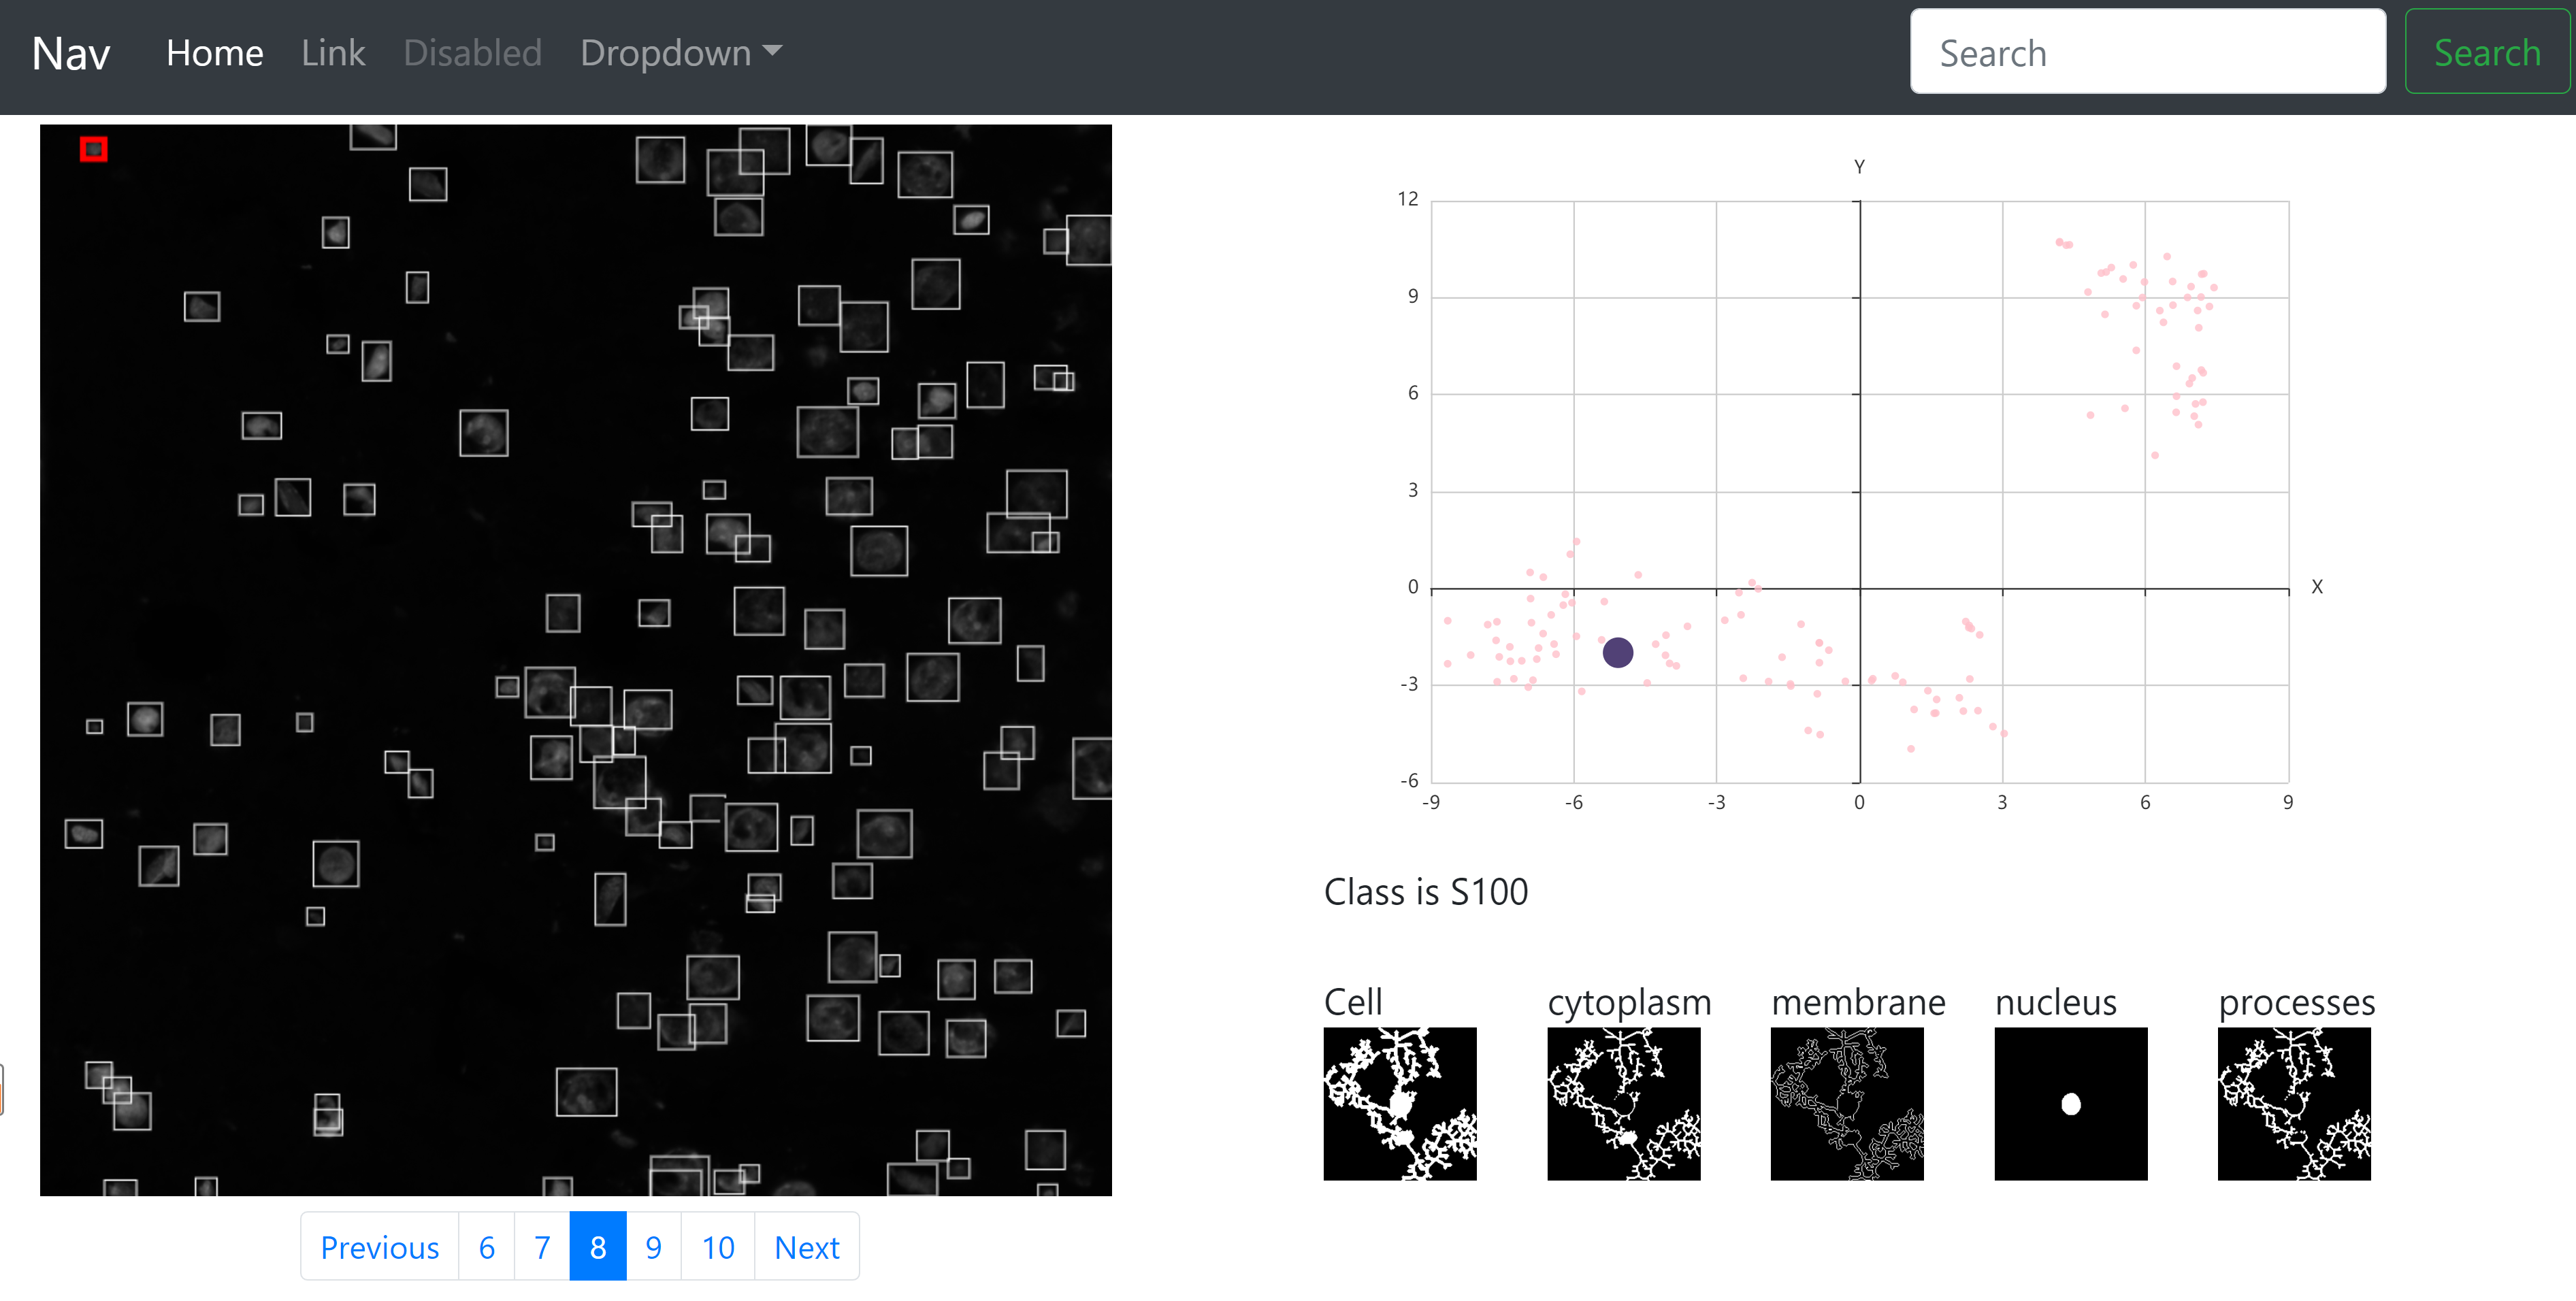This screenshot has height=1301, width=2576.
Task: Select the red highlighted cell box
Action: point(94,150)
